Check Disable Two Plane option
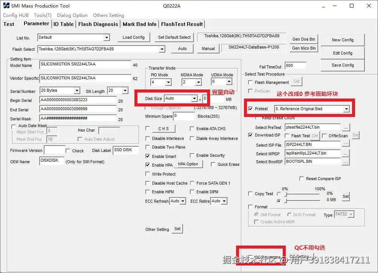Viewport: 378px width, 273px height. [148, 147]
